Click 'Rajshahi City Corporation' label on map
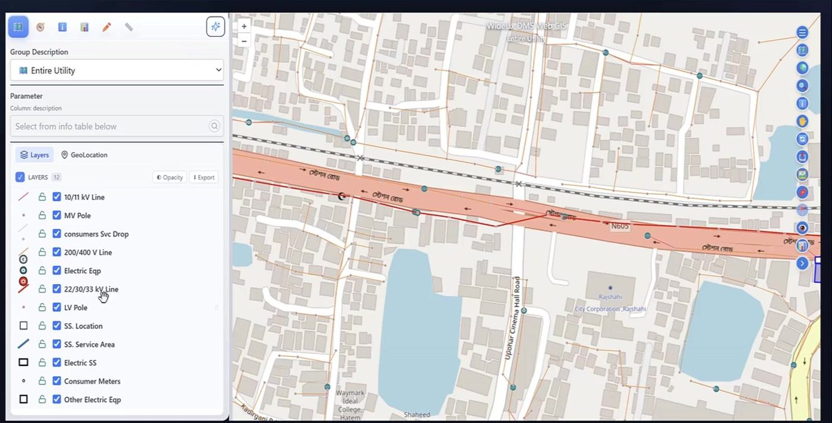Viewport: 832px width, 423px height. click(x=610, y=303)
